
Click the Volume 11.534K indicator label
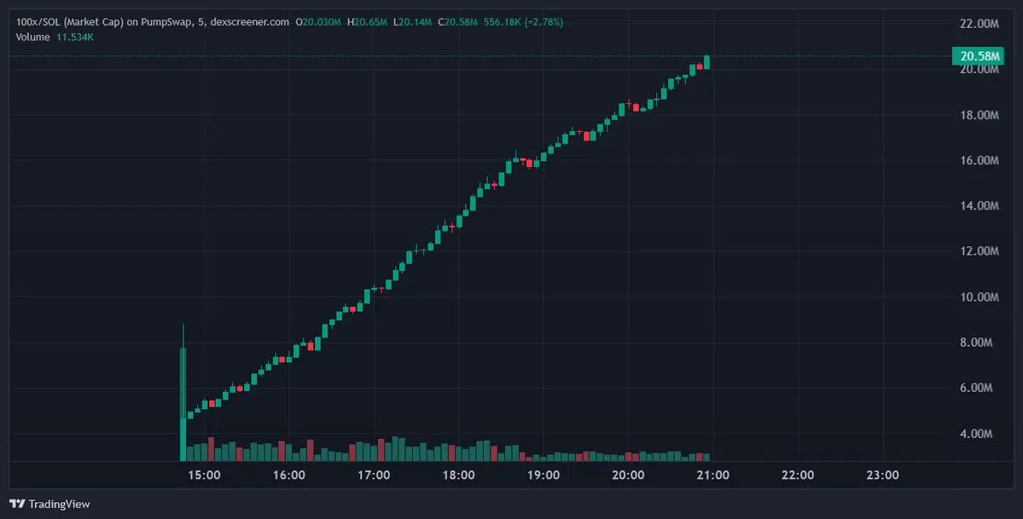pyautogui.click(x=55, y=37)
